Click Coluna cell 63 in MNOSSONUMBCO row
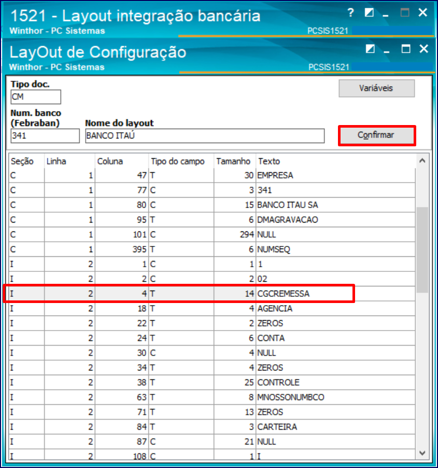Screen dimensions: 438x468 (x=122, y=397)
